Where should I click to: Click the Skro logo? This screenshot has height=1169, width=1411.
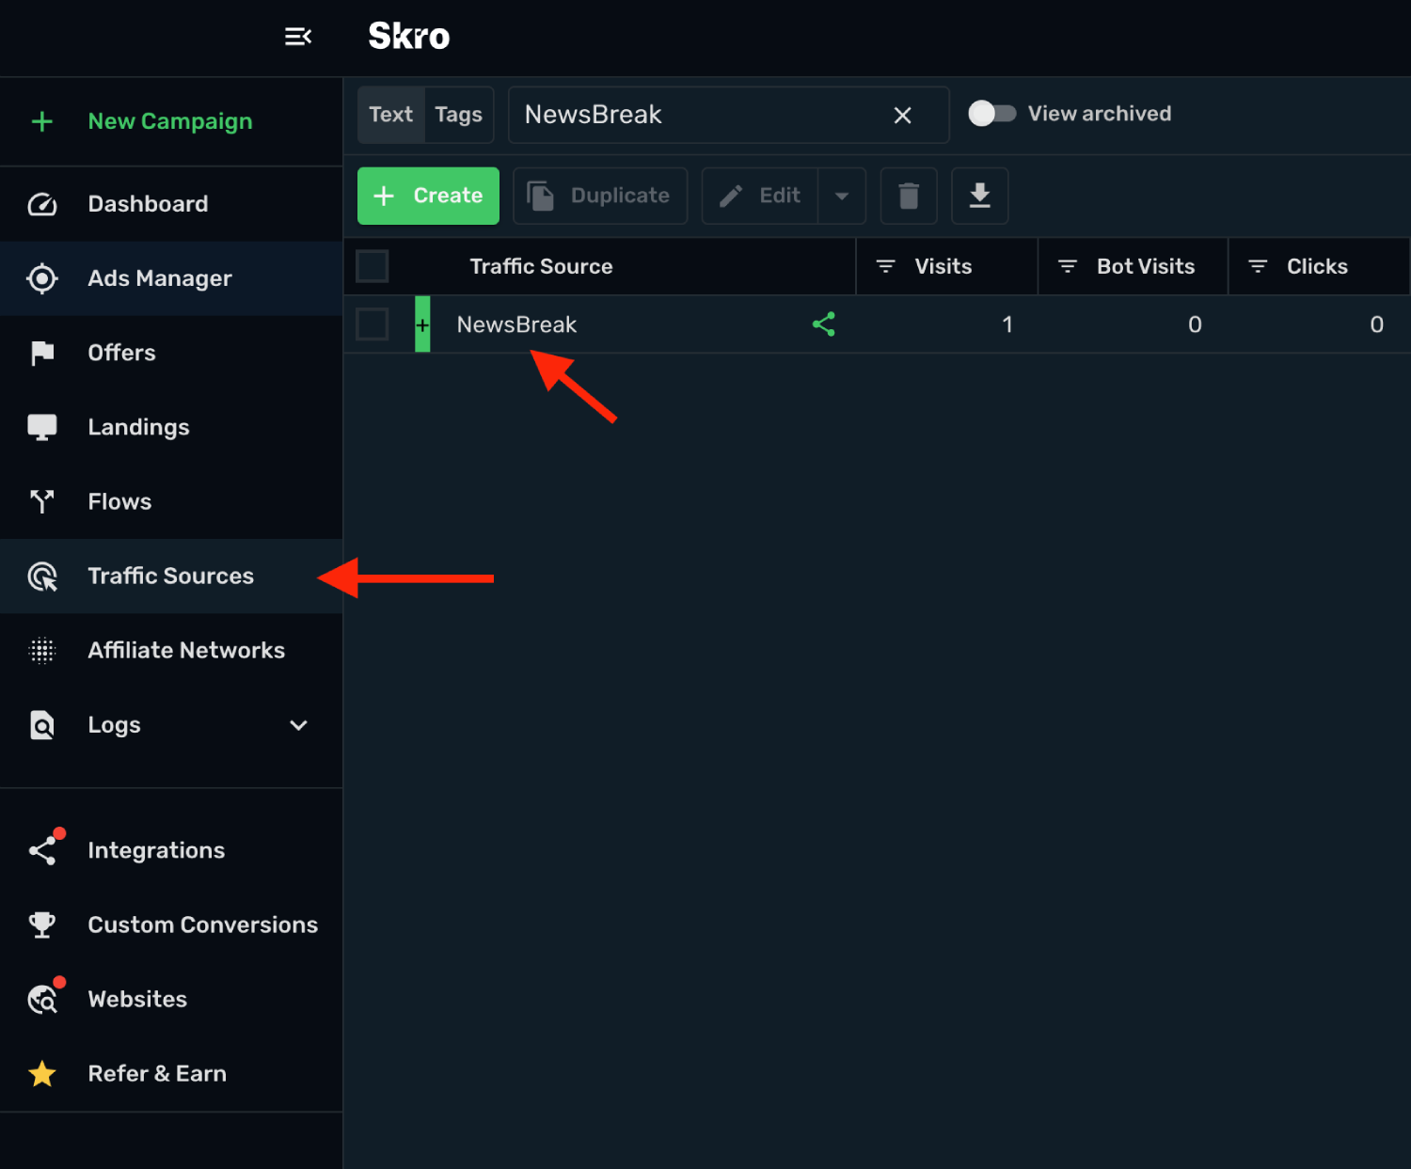(x=409, y=37)
